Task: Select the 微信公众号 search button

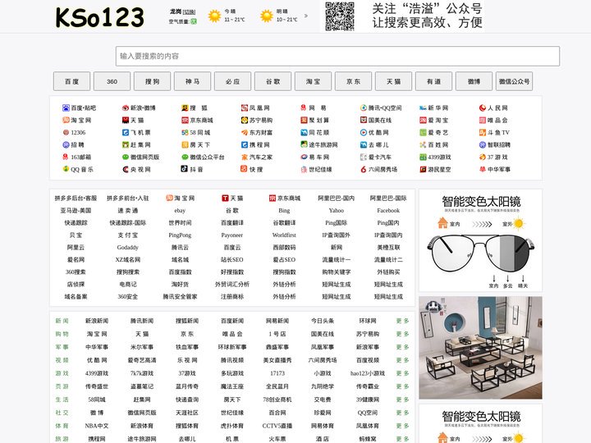Action: [x=514, y=81]
